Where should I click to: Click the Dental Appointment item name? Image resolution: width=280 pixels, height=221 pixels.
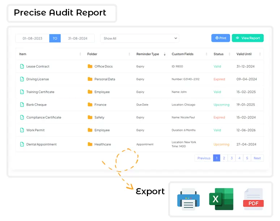click(x=42, y=144)
